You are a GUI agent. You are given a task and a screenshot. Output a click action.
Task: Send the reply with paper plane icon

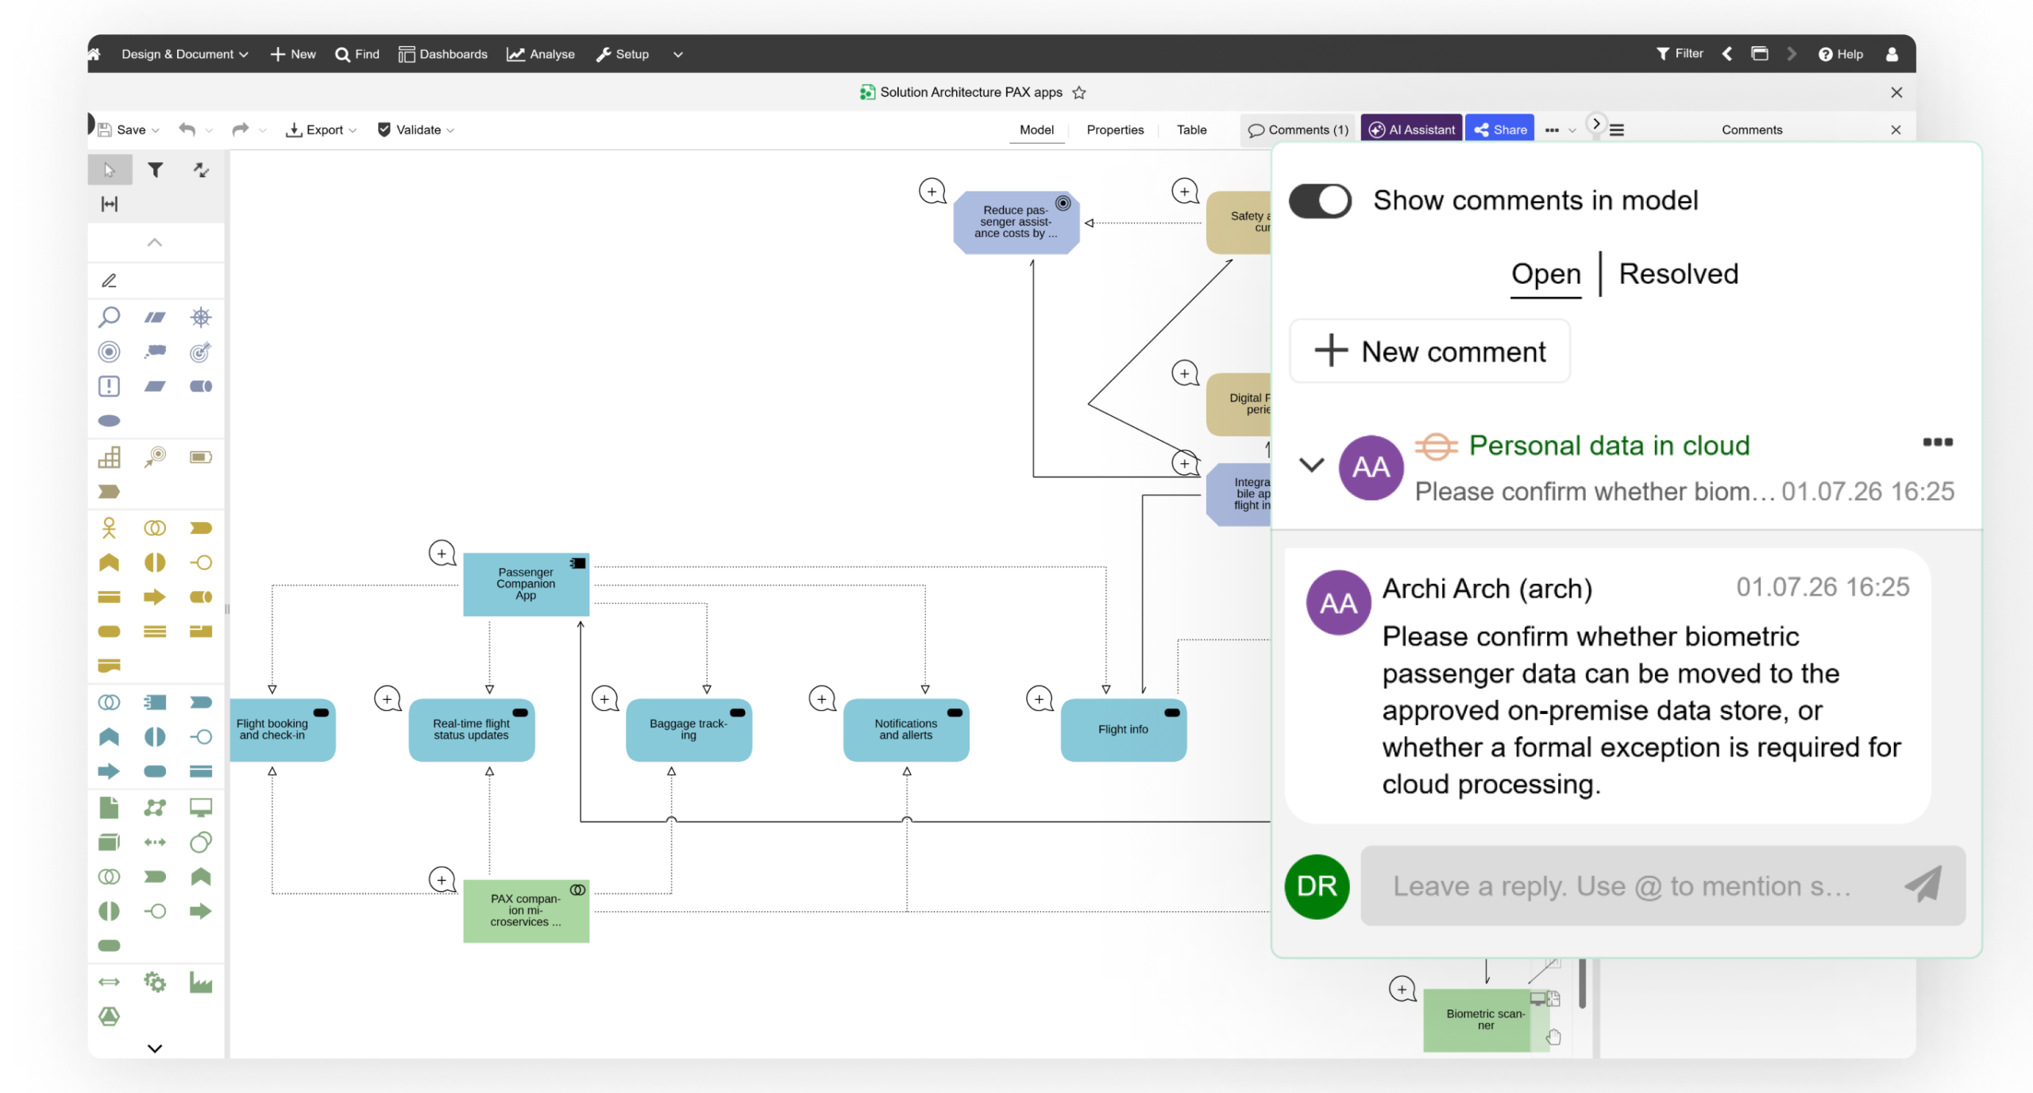[x=1923, y=884]
